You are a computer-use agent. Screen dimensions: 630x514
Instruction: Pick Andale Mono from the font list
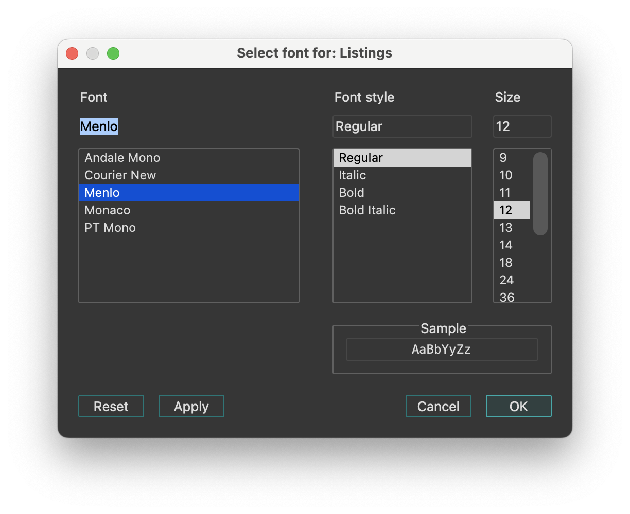(122, 157)
